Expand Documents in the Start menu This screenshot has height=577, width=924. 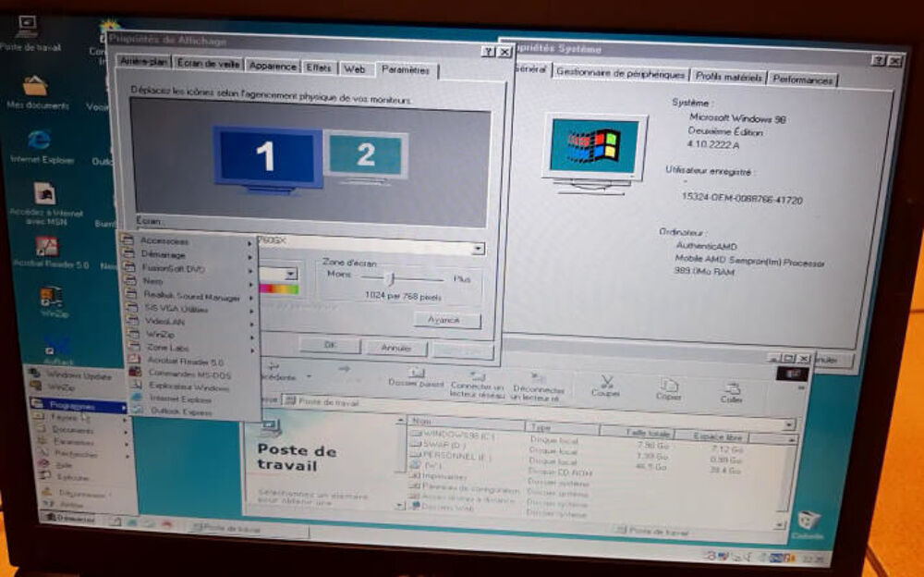pyautogui.click(x=79, y=429)
